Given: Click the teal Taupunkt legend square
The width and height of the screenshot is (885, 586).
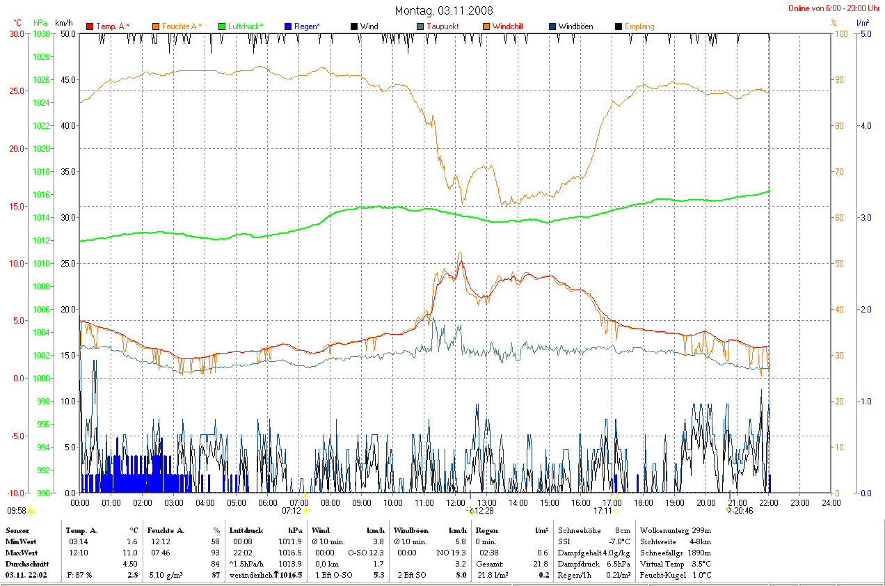Looking at the screenshot, I should [420, 26].
